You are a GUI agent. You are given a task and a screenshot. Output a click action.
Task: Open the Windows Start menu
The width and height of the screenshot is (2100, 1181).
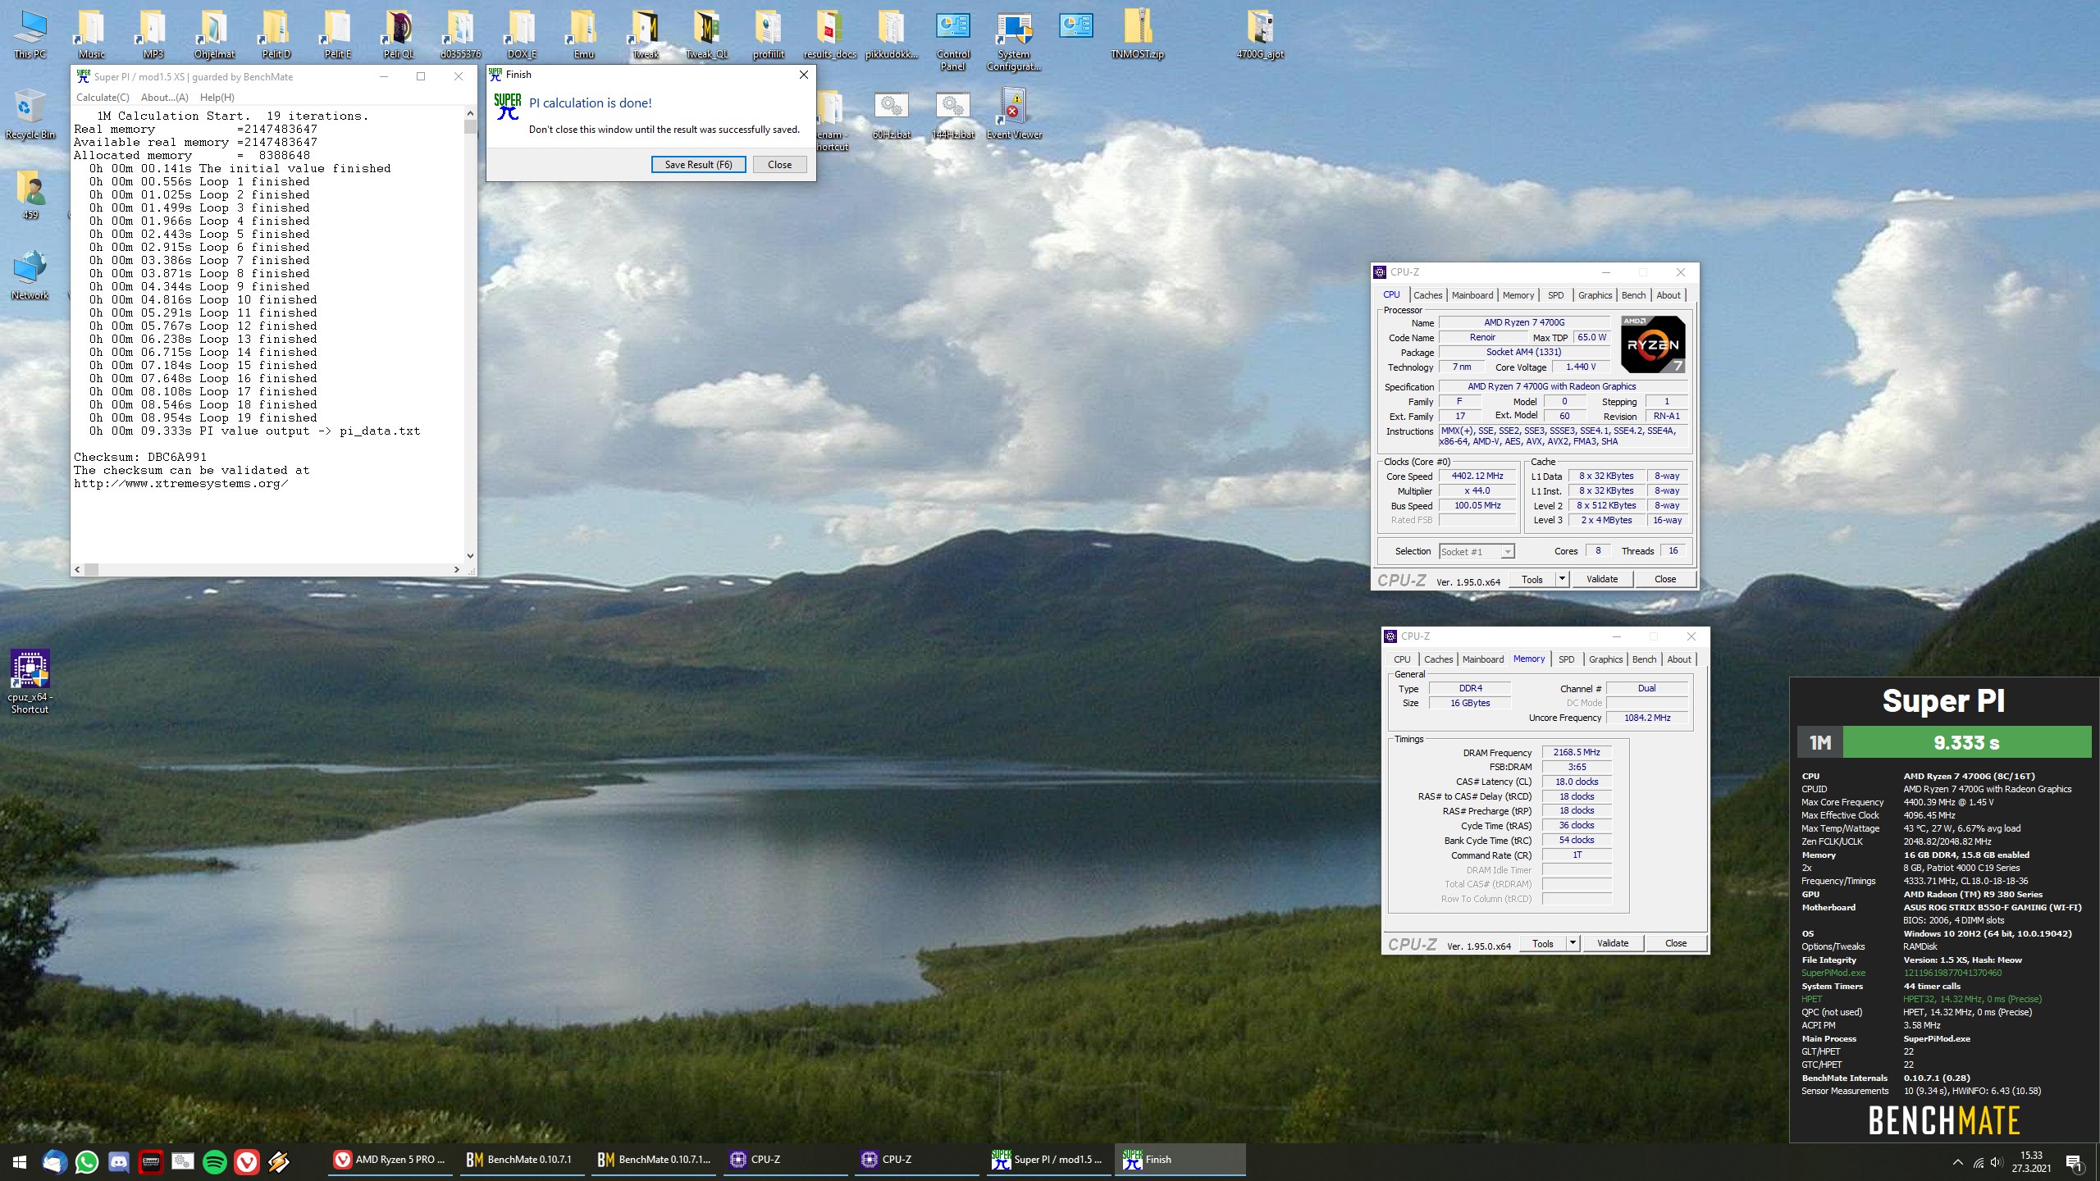[20, 1161]
